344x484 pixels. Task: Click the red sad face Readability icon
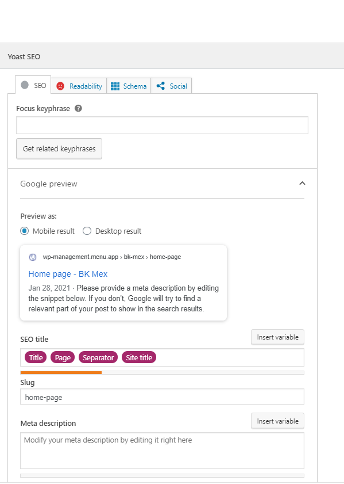coord(60,86)
